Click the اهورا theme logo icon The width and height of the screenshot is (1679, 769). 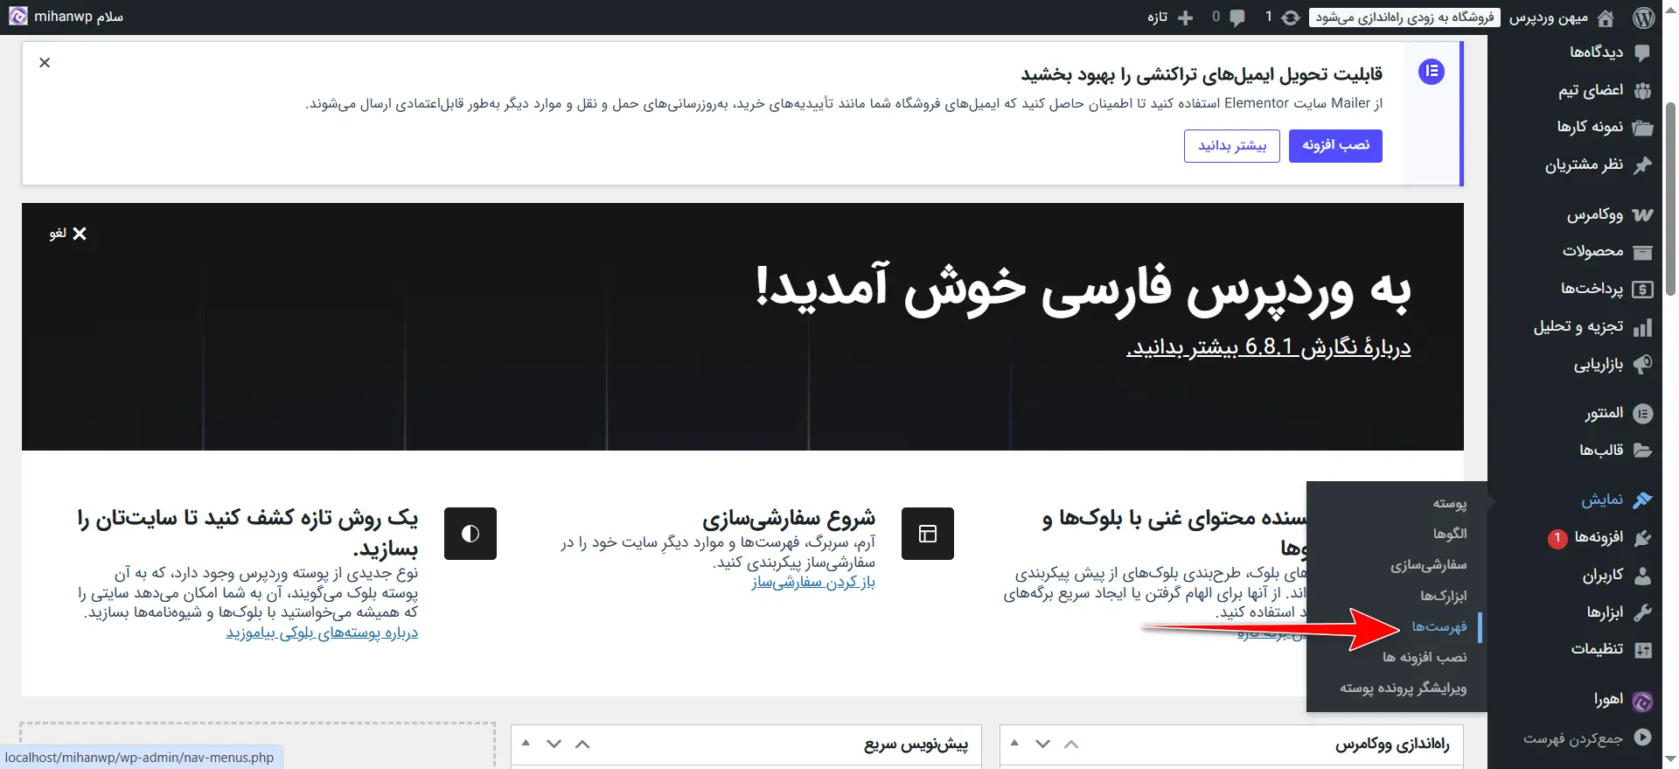tap(1642, 701)
